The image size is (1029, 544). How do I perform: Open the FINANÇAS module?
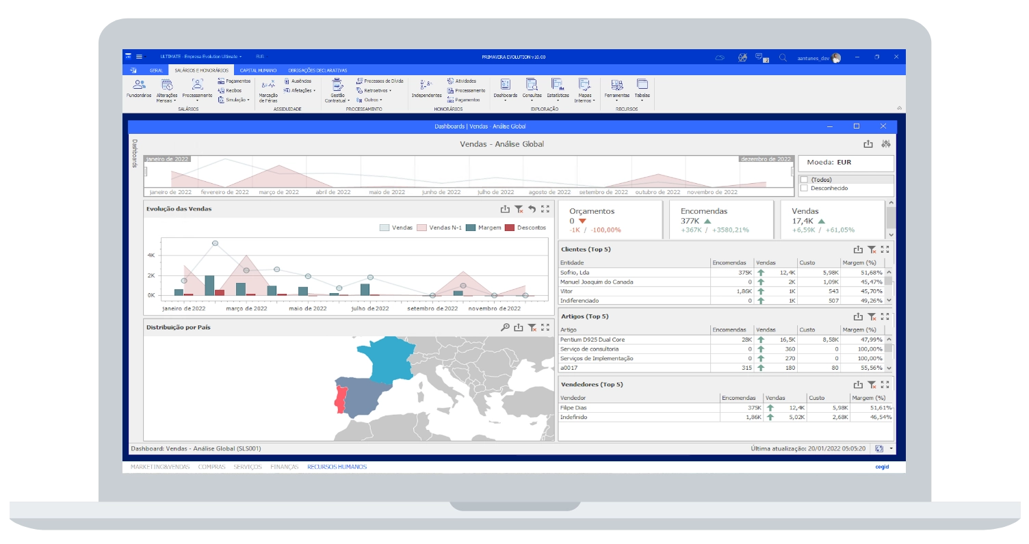pyautogui.click(x=285, y=467)
